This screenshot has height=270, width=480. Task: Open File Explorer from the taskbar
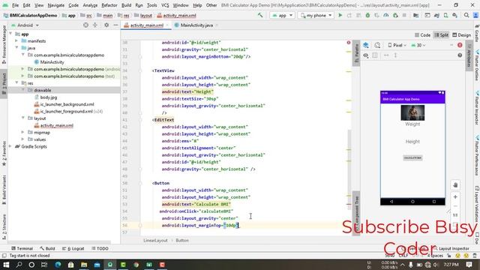pyautogui.click(x=84, y=265)
